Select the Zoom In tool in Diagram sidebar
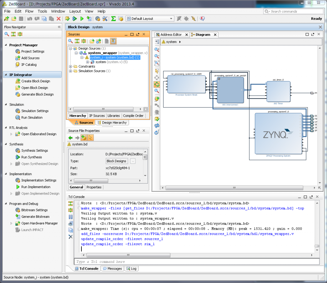Image resolution: width=327 pixels, height=283 pixels. pyautogui.click(x=156, y=49)
